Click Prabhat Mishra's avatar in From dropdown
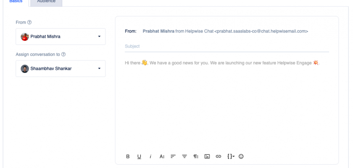The width and height of the screenshot is (353, 168). [x=25, y=37]
